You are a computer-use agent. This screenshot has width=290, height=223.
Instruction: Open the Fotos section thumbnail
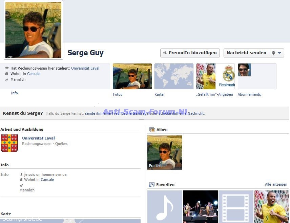click(x=132, y=76)
